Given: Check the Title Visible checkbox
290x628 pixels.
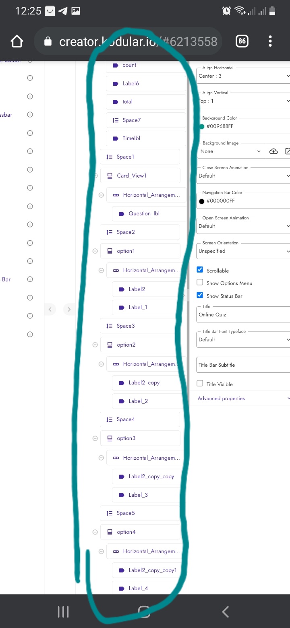Looking at the screenshot, I should 200,384.
